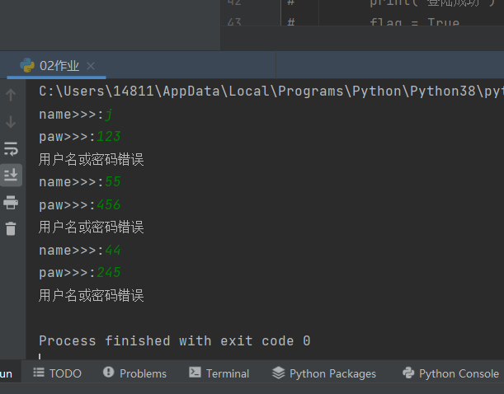Viewport: 504px width, 394px height.
Task: Click the 'flag = True' code line
Action: (414, 21)
